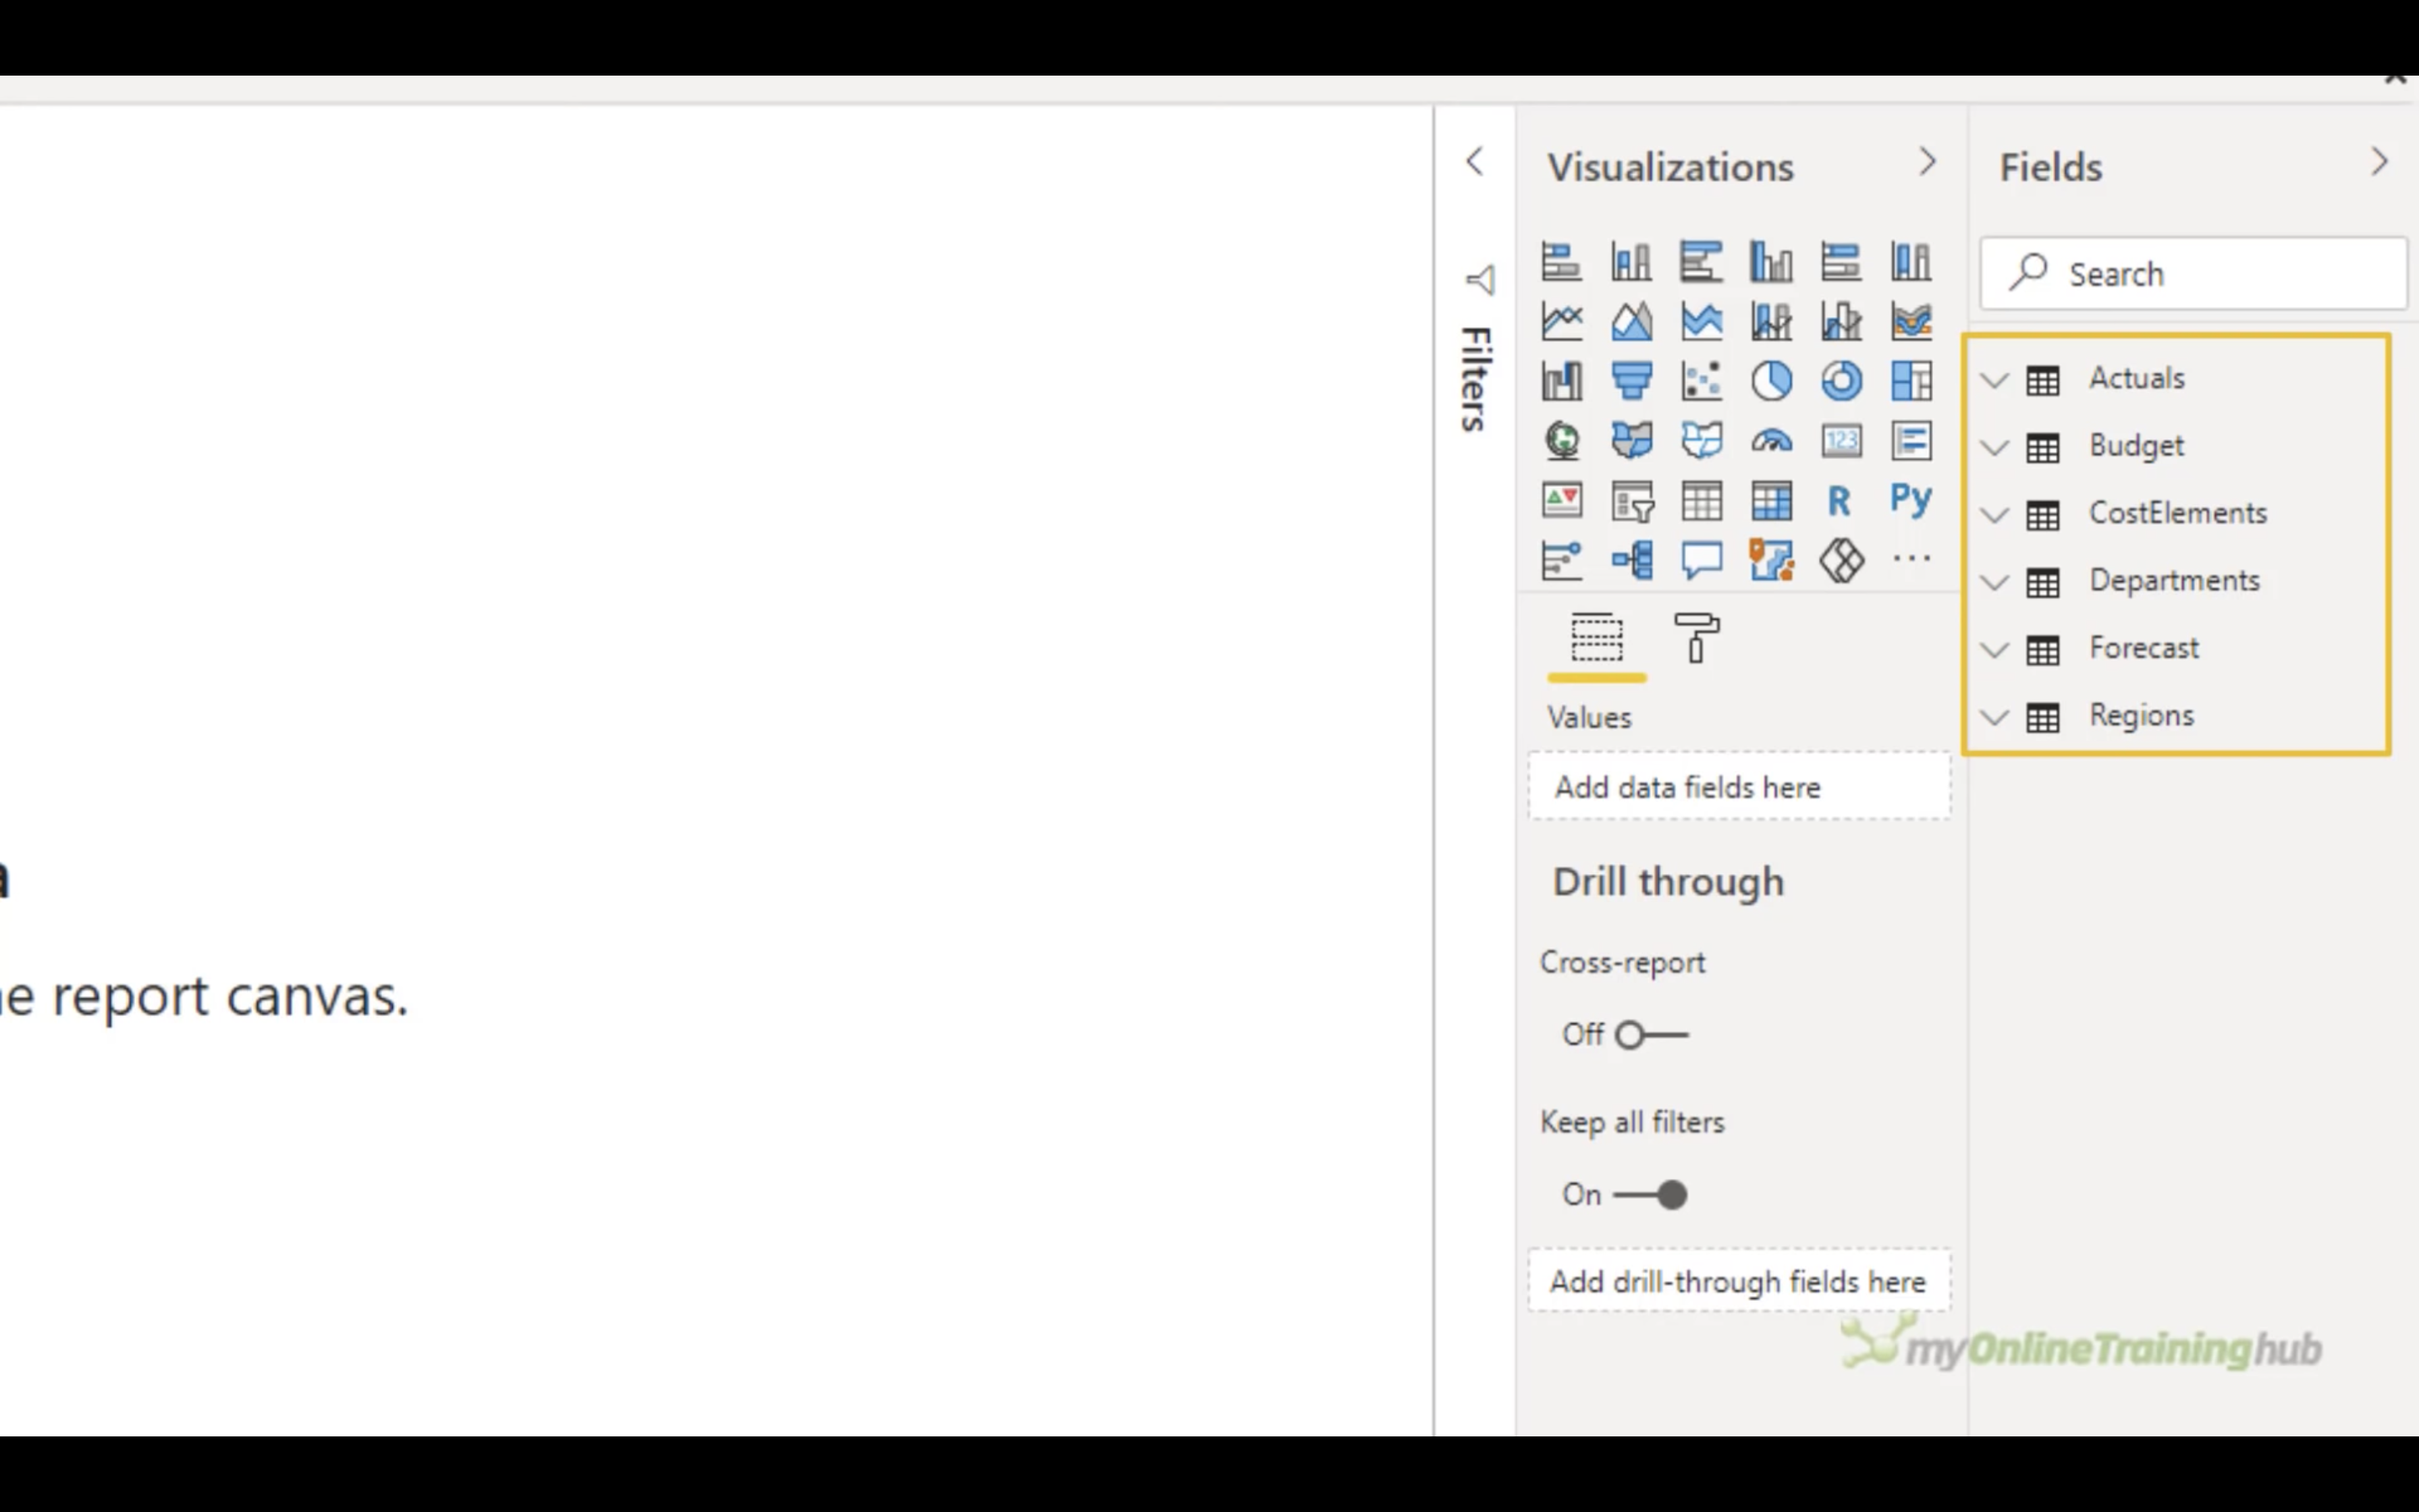Select the donut chart visualization
The image size is (2419, 1512).
click(x=1841, y=381)
